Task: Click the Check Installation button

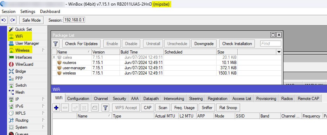Action: pos(237,44)
